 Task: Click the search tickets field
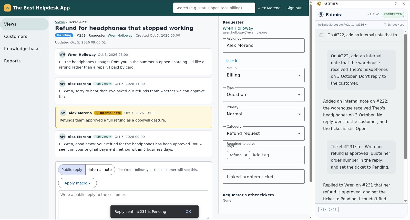[214, 8]
